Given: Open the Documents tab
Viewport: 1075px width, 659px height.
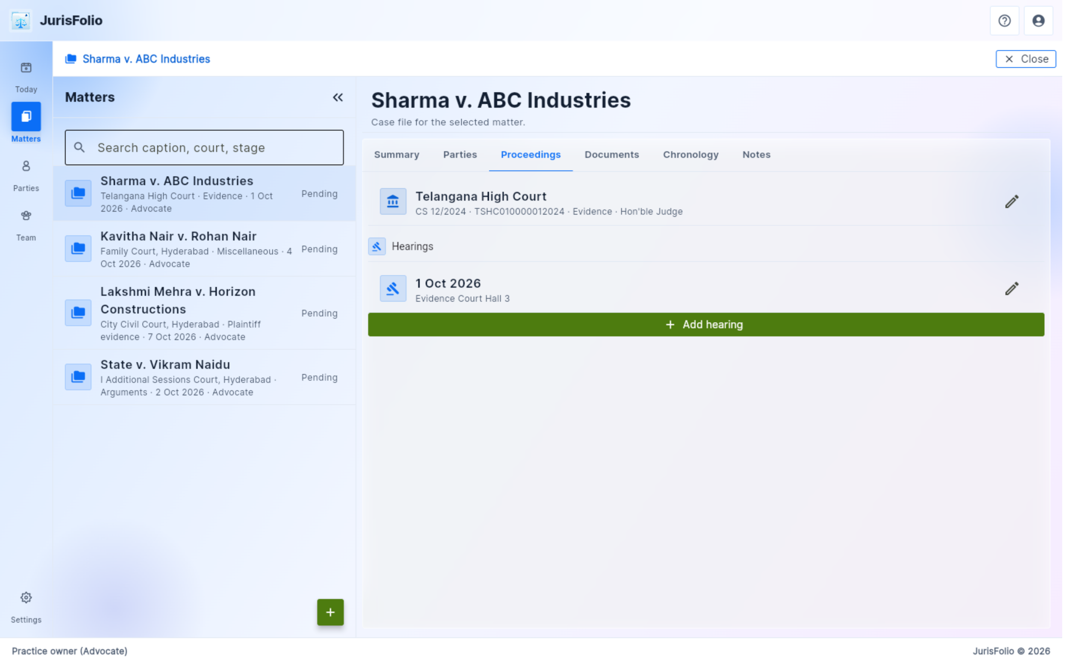Looking at the screenshot, I should [x=612, y=155].
